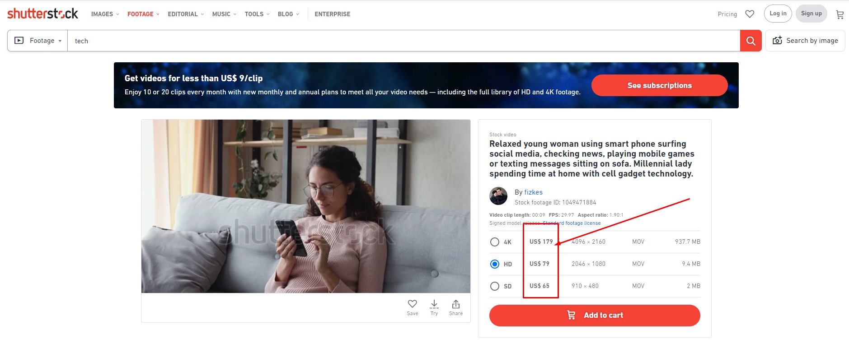Expand the Images menu dropdown

tap(105, 14)
